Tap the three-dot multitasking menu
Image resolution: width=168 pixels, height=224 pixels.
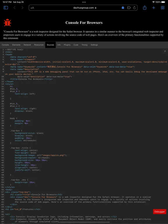tap(84, 2)
